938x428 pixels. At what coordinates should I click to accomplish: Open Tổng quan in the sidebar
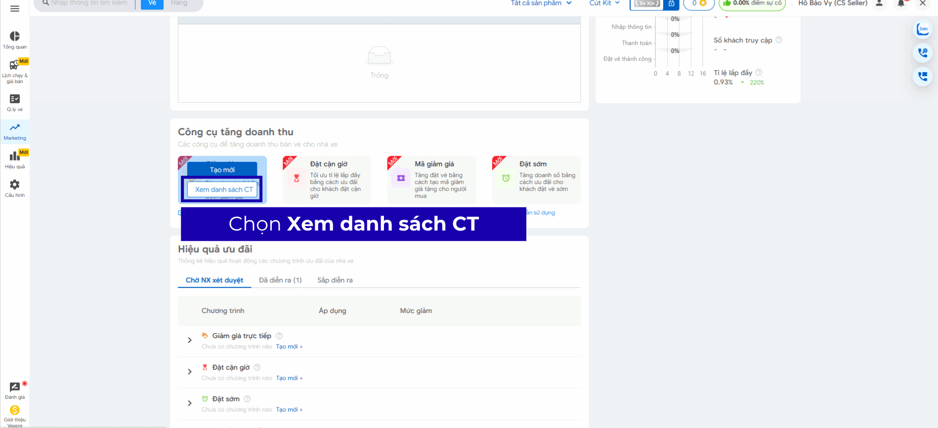(x=15, y=39)
